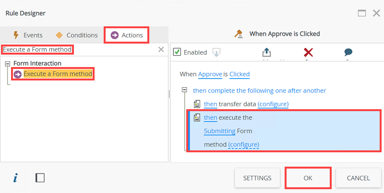Screen dimensions: 384x193
Task: Click the Move Up toolbar icon
Action: click(x=267, y=52)
